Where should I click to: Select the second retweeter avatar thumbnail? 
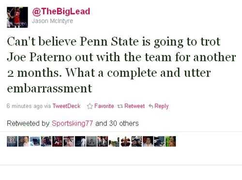[x=23, y=141]
